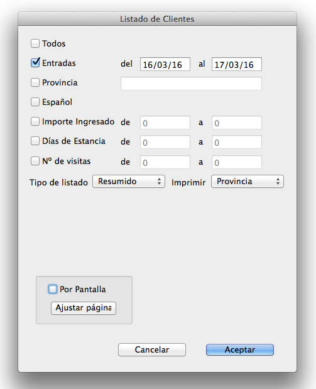316x389 pixels.
Task: Click the Importe Ingresado 'de' field
Action: pyautogui.click(x=165, y=123)
